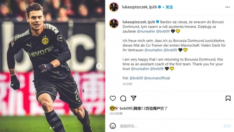Like the post with the heart icon
Image resolution: width=234 pixels, height=132 pixels.
click(113, 98)
